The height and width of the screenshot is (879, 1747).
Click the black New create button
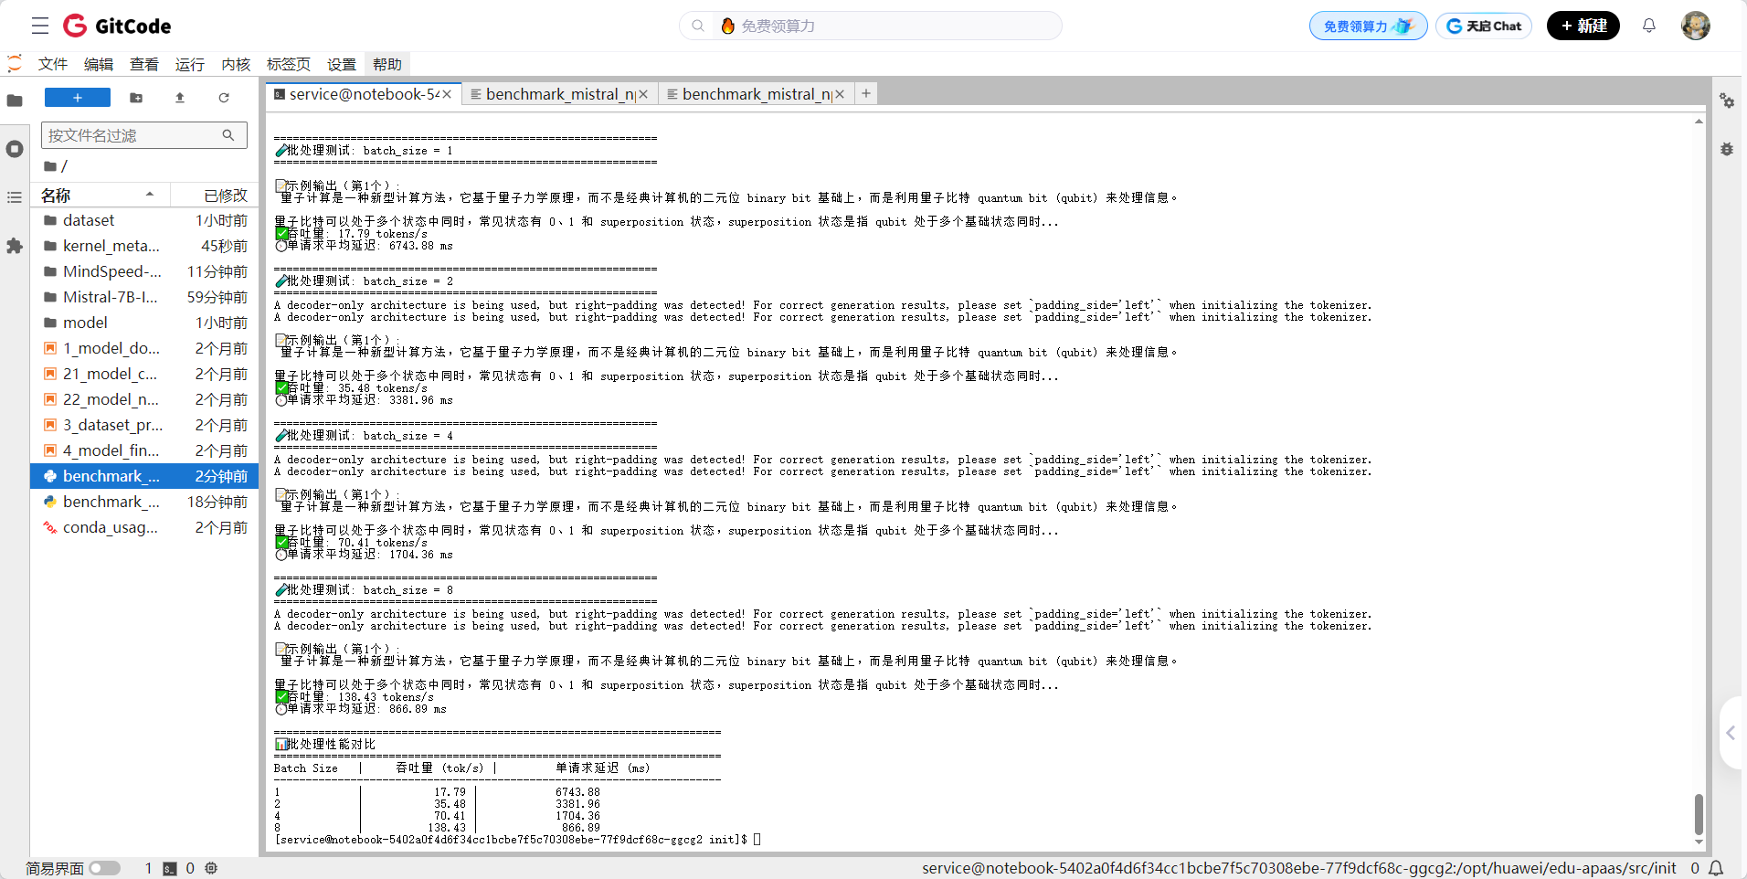pos(1583,26)
